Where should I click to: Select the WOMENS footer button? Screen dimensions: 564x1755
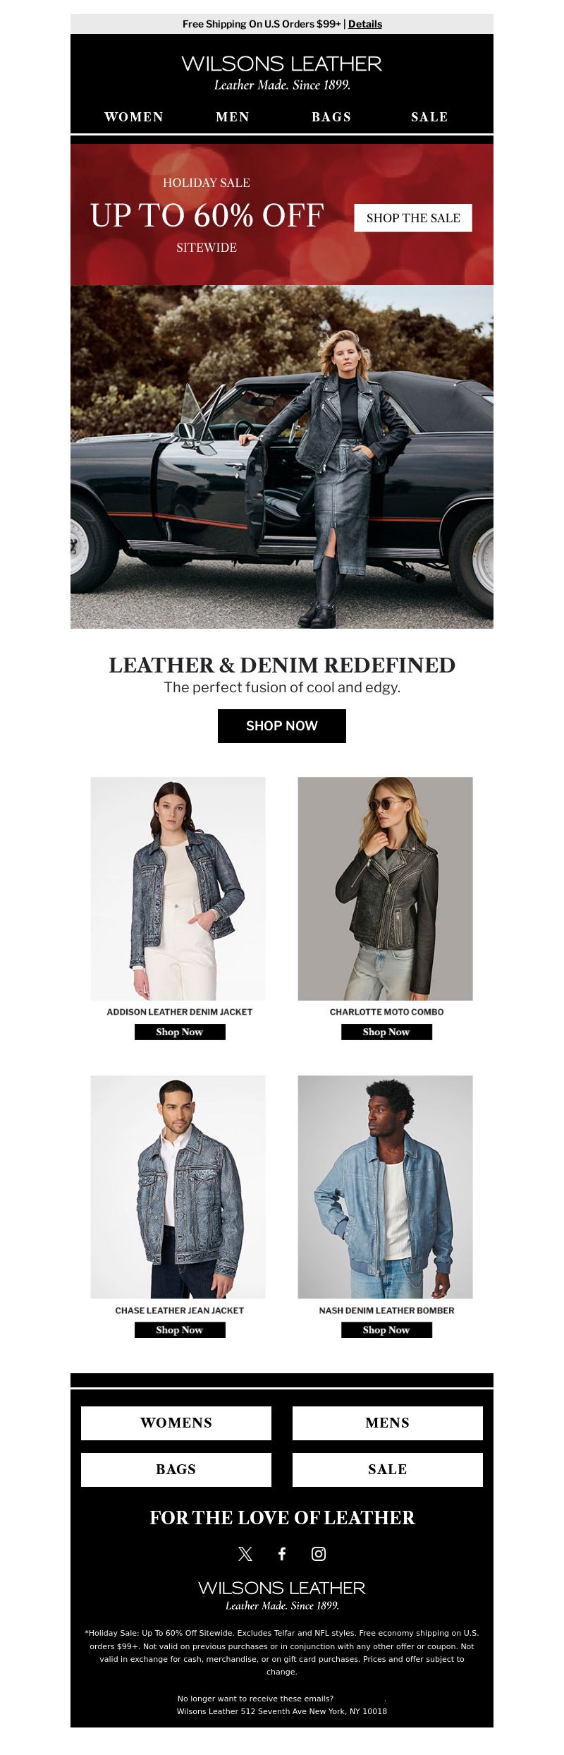(176, 1423)
